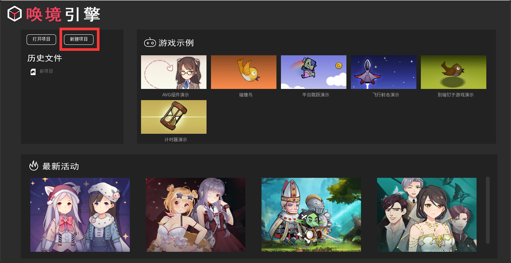Viewport: 511px width, 263px height.
Task: Click the flame icon beside 最新活动
Action: (34, 166)
